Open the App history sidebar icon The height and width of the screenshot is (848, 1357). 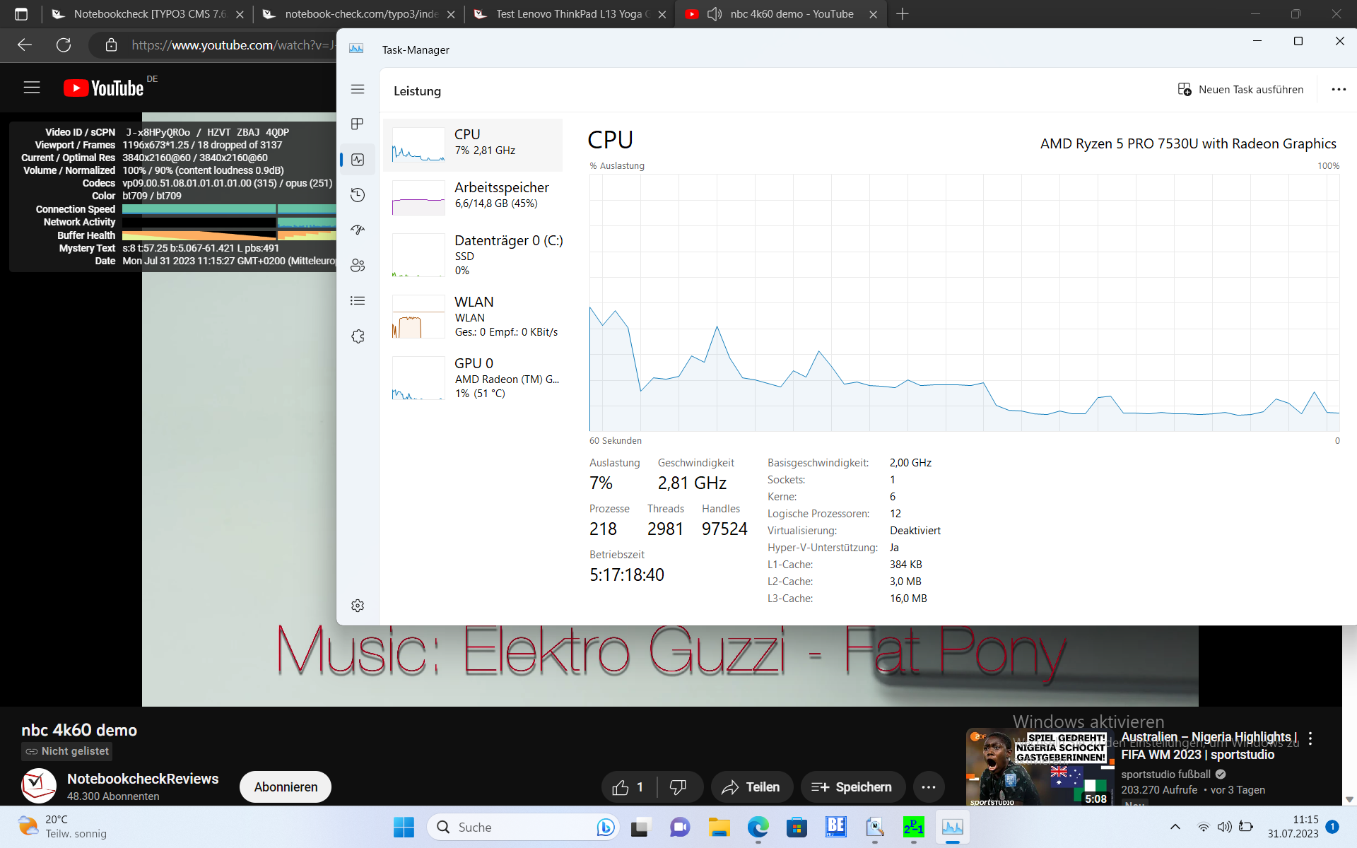coord(358,195)
